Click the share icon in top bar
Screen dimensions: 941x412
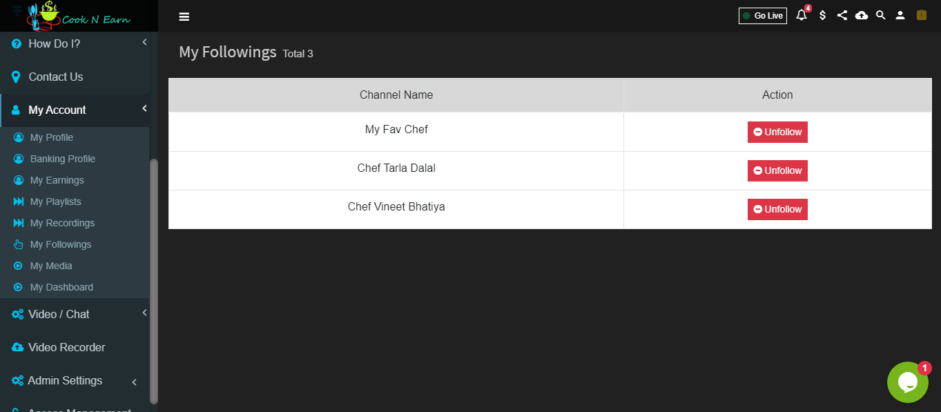point(842,15)
